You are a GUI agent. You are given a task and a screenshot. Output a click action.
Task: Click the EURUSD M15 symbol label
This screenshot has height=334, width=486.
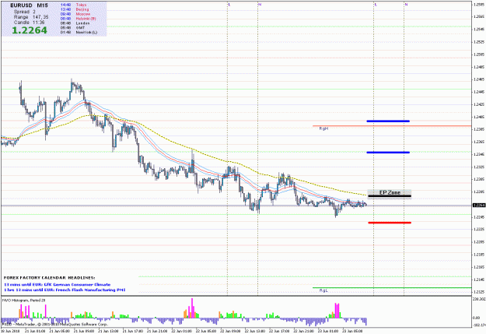[x=29, y=5]
